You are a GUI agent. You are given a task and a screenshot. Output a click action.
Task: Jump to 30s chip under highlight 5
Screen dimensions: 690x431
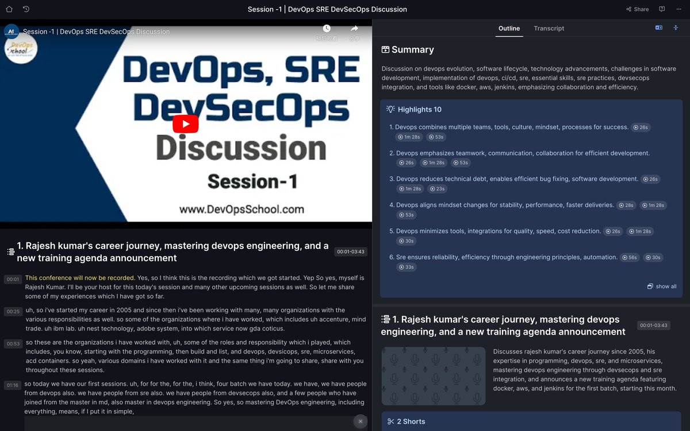tap(406, 241)
